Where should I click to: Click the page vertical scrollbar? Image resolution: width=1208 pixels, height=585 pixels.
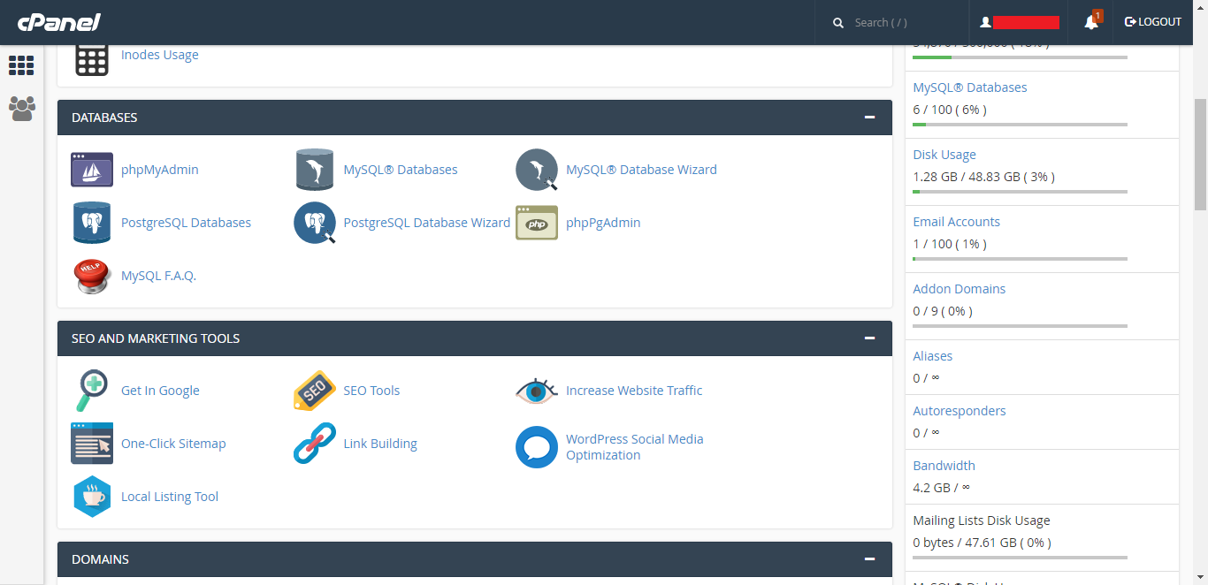tap(1200, 155)
